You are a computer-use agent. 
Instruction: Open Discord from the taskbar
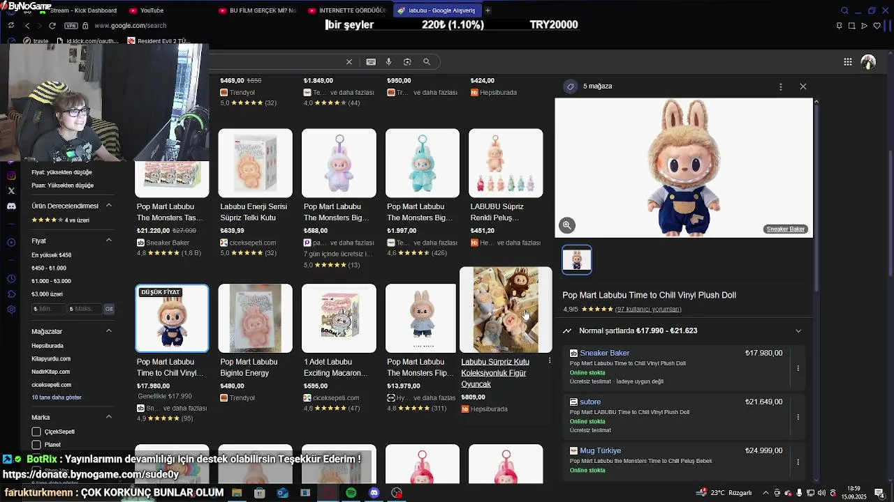374,493
